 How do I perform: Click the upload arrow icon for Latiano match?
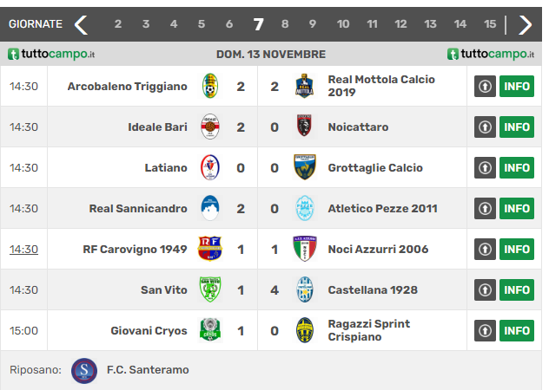pos(485,168)
